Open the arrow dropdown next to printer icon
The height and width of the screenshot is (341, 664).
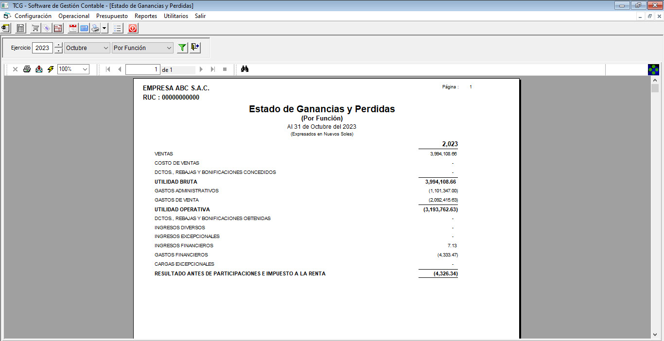104,29
